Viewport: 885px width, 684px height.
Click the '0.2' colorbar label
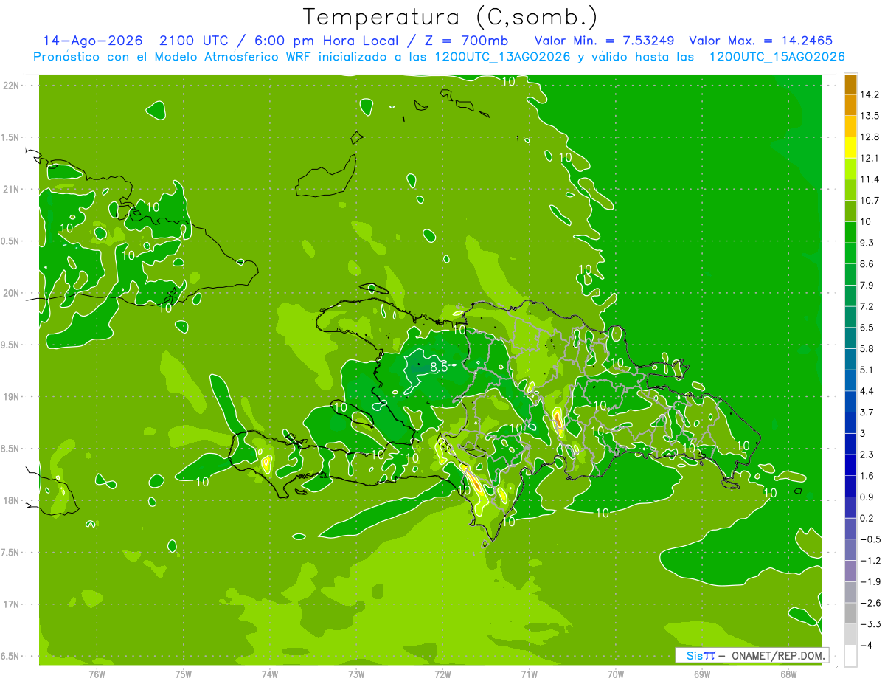[x=867, y=518]
